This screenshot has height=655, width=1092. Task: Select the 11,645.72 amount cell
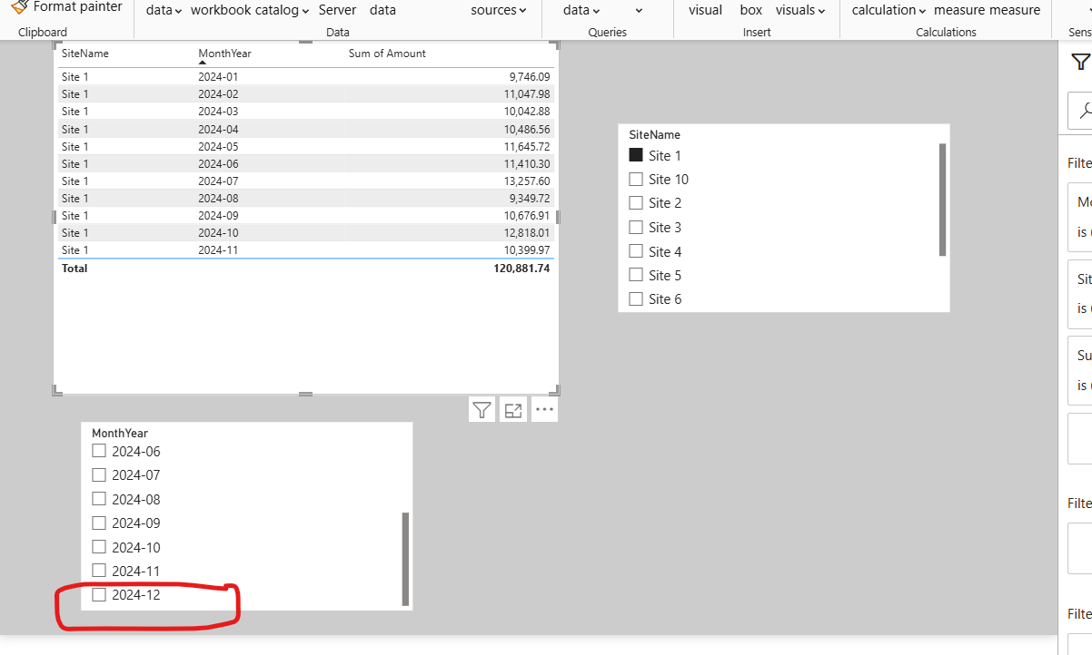[x=527, y=146]
